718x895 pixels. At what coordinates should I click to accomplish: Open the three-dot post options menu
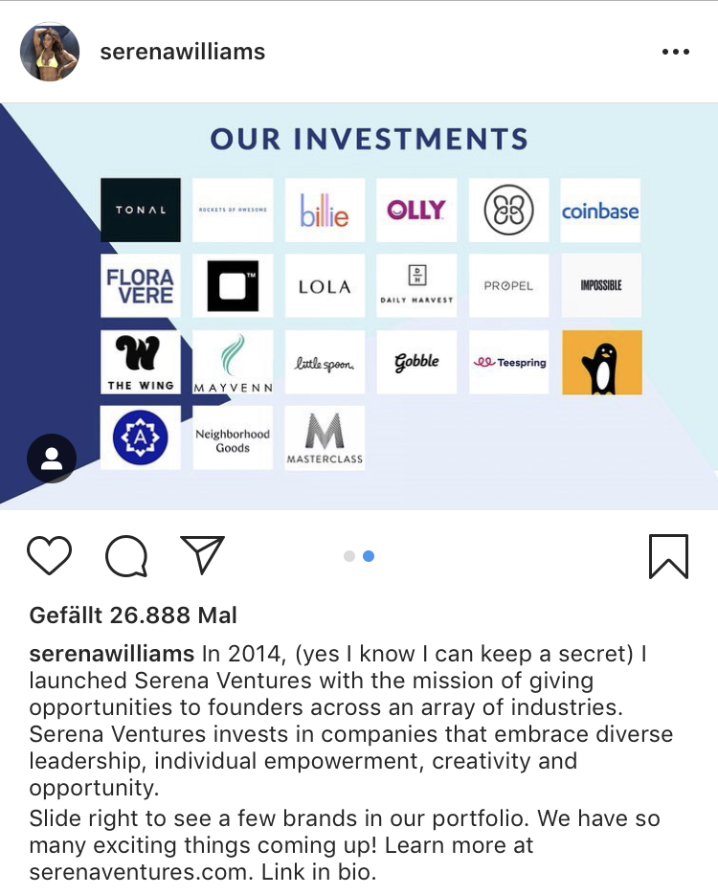pyautogui.click(x=675, y=52)
